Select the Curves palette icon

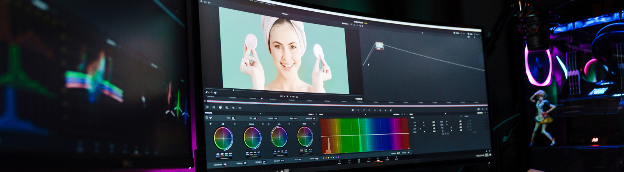point(353,110)
